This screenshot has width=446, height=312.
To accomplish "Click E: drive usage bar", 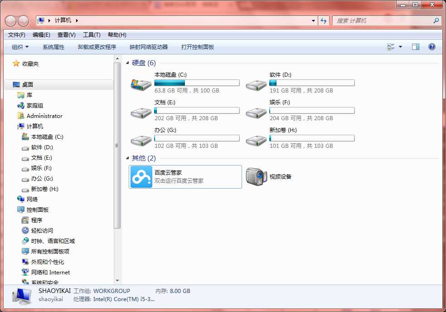I will click(197, 111).
